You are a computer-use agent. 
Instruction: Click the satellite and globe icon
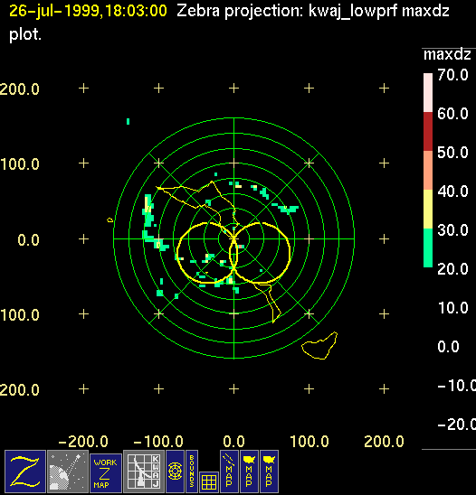(x=68, y=472)
